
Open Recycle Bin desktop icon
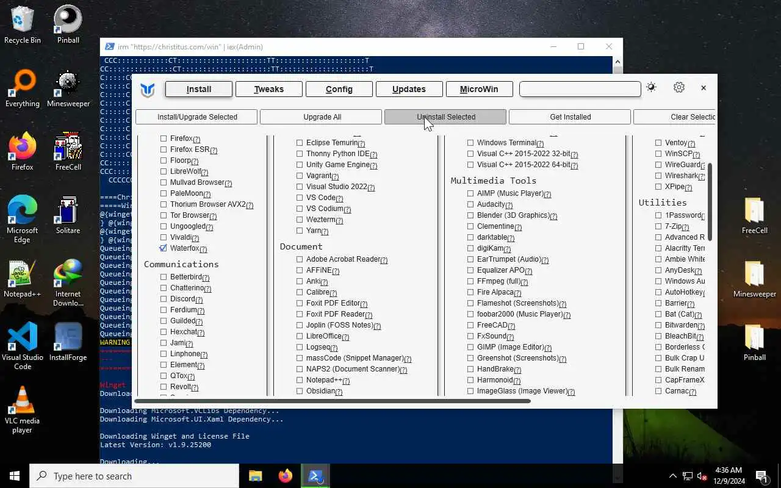23,25
